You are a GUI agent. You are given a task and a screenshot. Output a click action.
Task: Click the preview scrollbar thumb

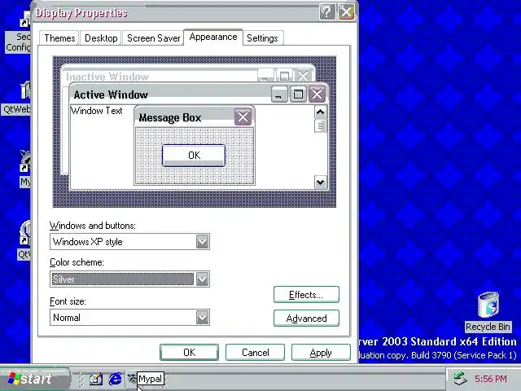click(x=320, y=125)
